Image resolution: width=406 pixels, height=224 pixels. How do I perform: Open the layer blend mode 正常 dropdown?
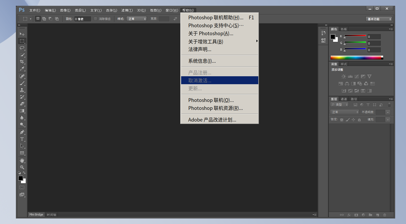click(x=344, y=112)
